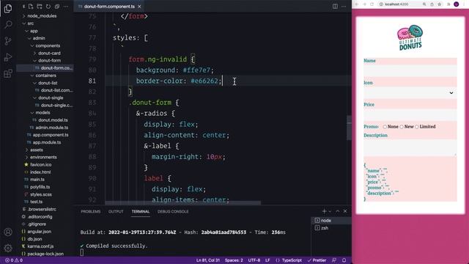The width and height of the screenshot is (469, 264).
Task: Click the editor horizontal scrollbar
Action: 182,202
